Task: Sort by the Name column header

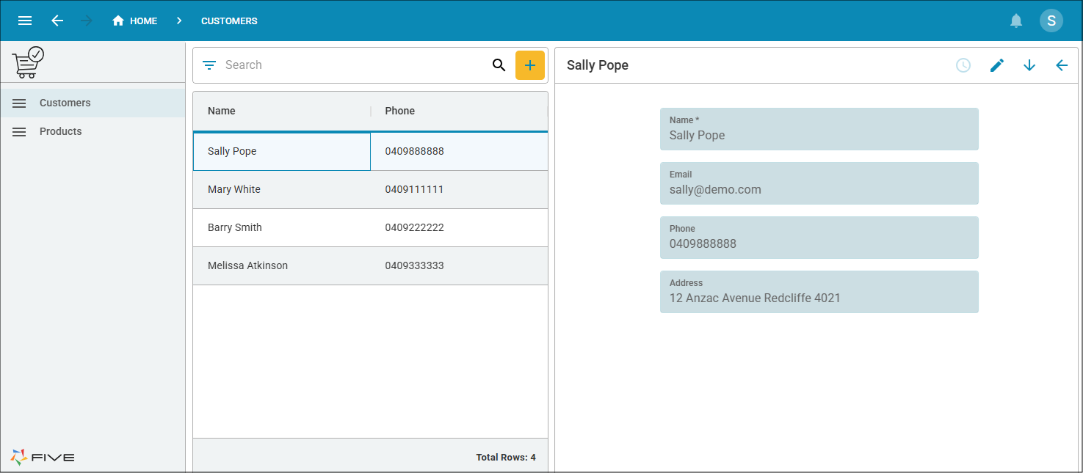Action: [222, 111]
